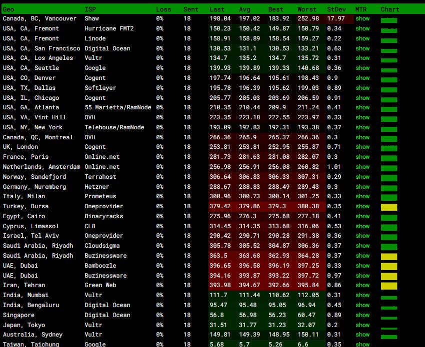
Task: Click the Sent column header
Action: click(191, 9)
